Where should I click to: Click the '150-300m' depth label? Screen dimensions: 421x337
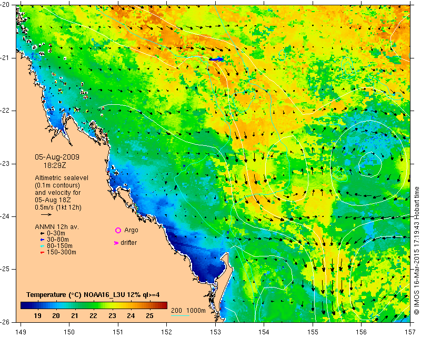click(62, 252)
